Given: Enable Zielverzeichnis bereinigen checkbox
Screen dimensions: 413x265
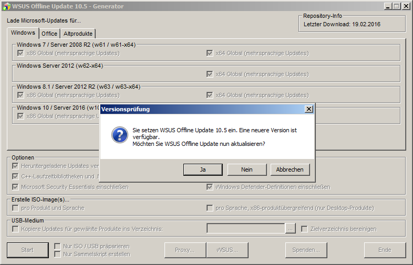Looking at the screenshot, I should click(304, 229).
